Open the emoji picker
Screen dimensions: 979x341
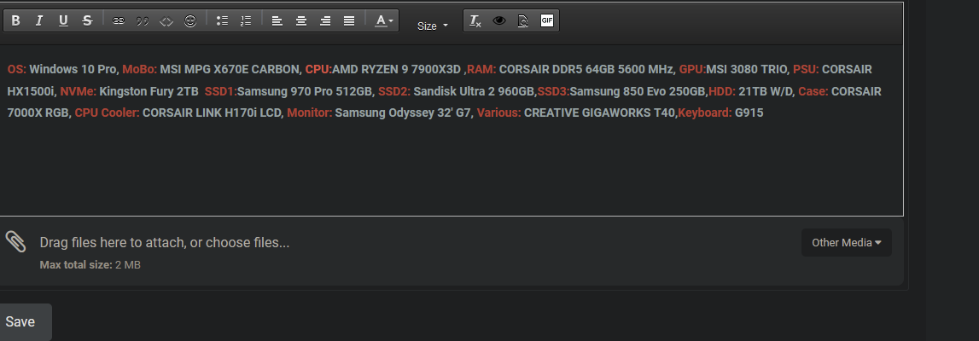[x=190, y=20]
